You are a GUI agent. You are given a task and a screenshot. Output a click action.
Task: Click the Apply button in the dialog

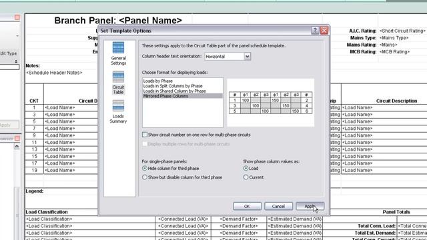(x=310, y=206)
